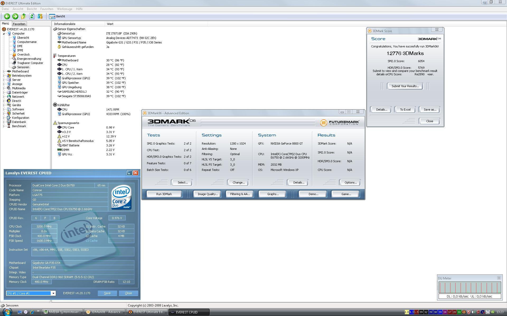Click the Windows Start orb
Screen dimensions: 507x316
coord(7,312)
